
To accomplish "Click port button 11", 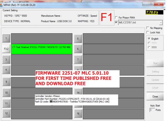I will pos(6,103).
